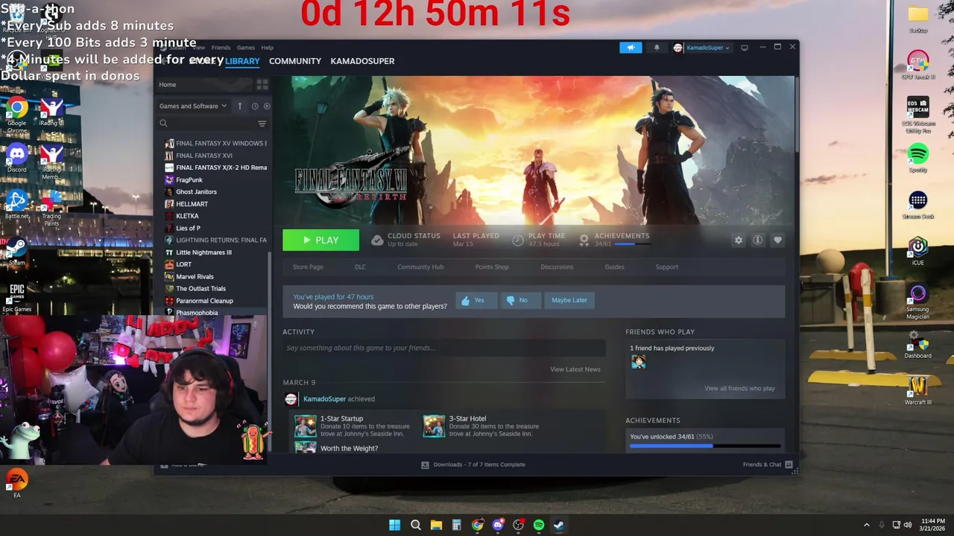
Task: Switch library to grid view icon
Action: (x=262, y=85)
